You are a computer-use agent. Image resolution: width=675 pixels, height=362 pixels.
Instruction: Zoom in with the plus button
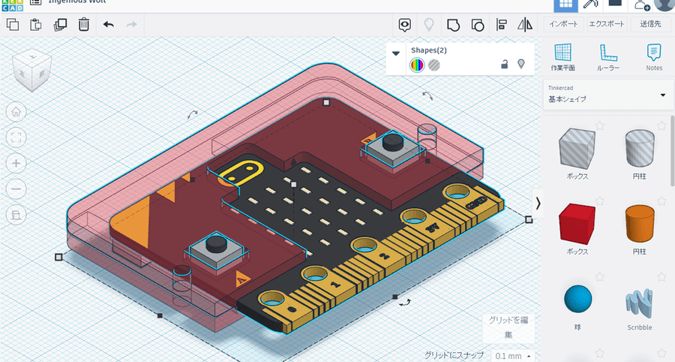[16, 163]
